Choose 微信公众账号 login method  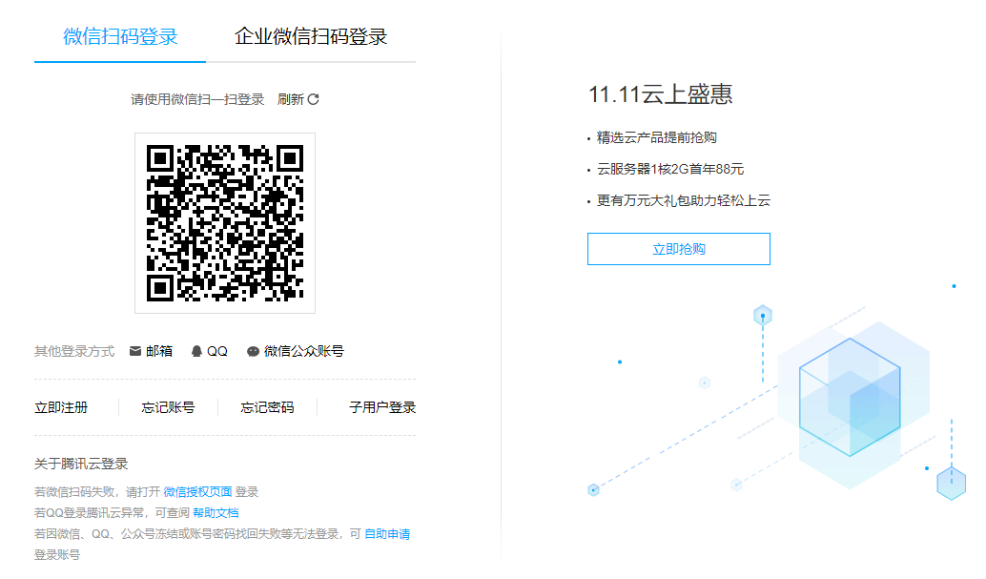pyautogui.click(x=304, y=351)
